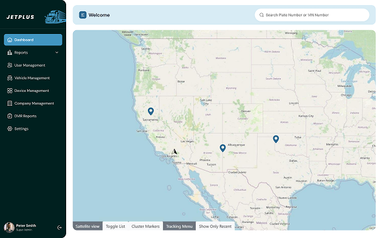The image size is (381, 238).
Task: Go to Vehicle Management
Action: pyautogui.click(x=33, y=78)
